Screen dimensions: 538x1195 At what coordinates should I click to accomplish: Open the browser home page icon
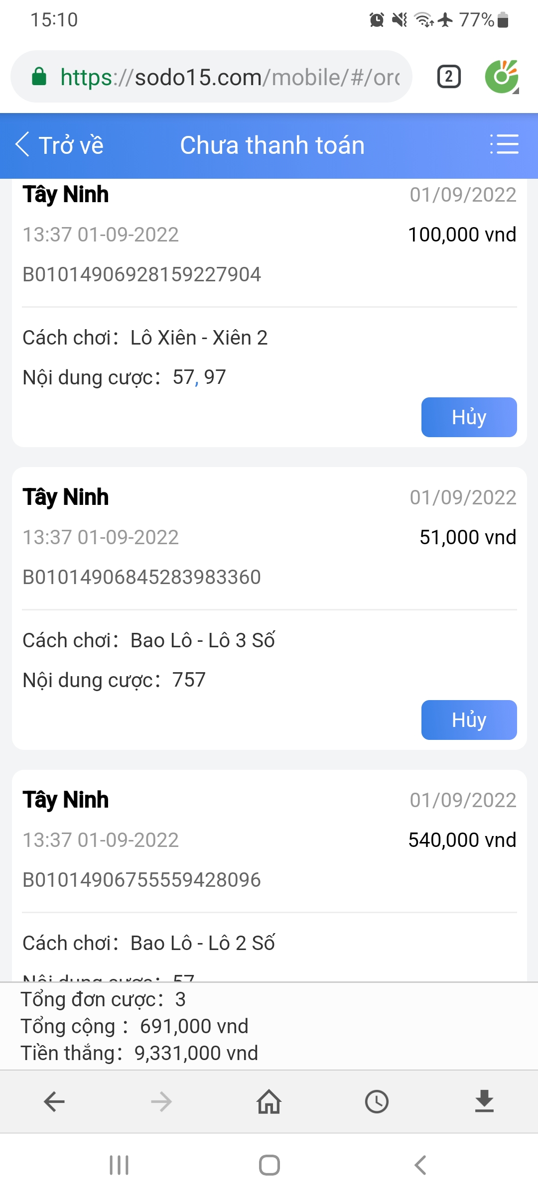pyautogui.click(x=269, y=1101)
